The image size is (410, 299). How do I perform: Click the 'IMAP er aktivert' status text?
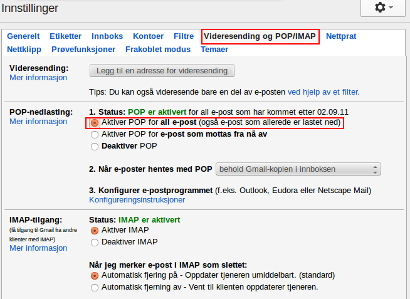click(x=149, y=220)
